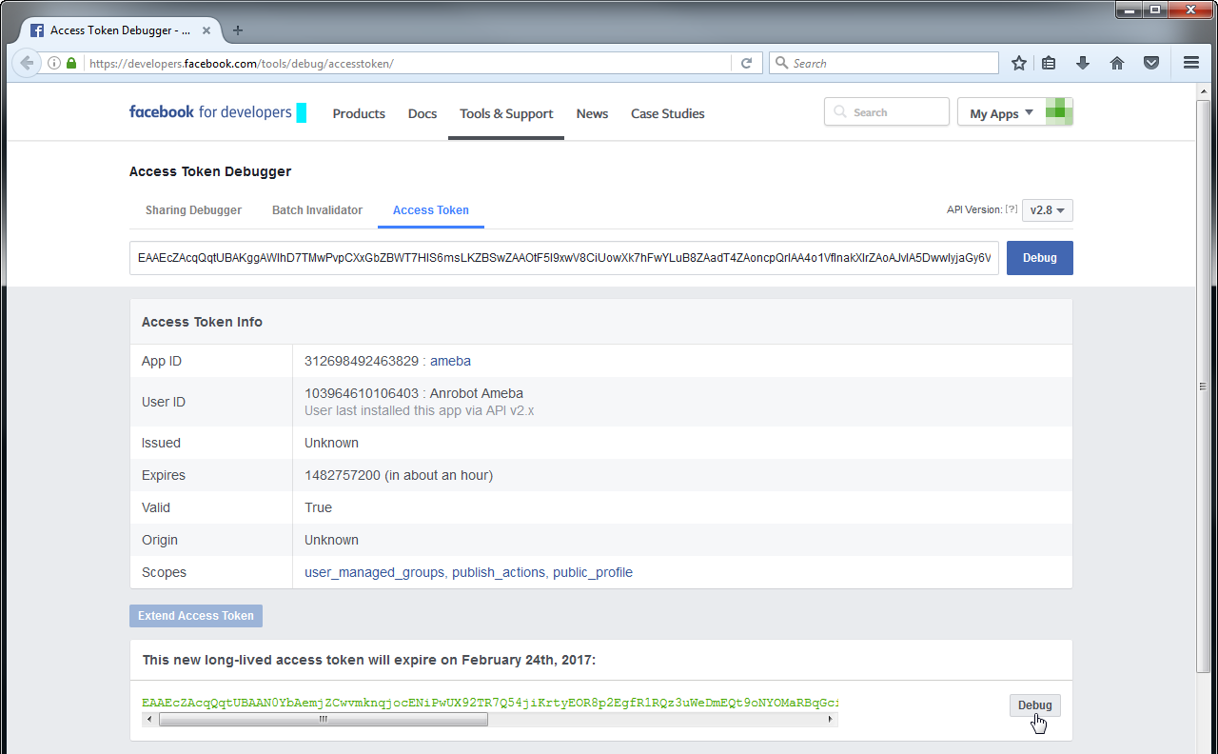Switch to the Sharing Debugger tab

pyautogui.click(x=193, y=210)
